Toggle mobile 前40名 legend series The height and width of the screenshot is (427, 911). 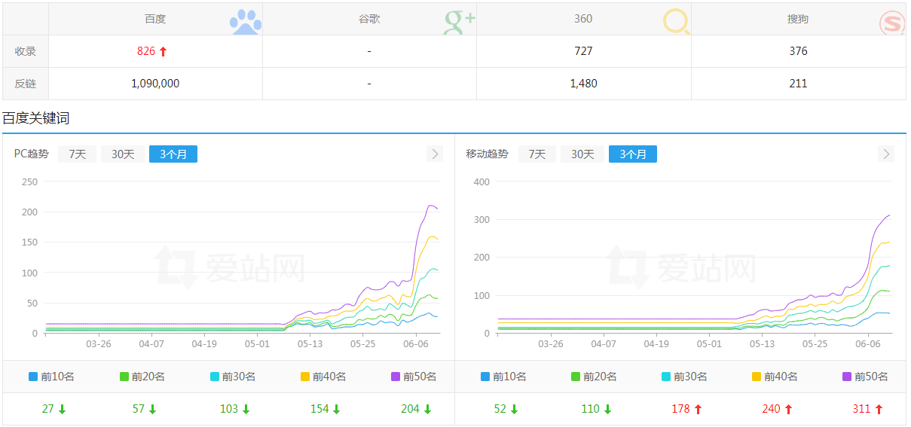(x=775, y=377)
